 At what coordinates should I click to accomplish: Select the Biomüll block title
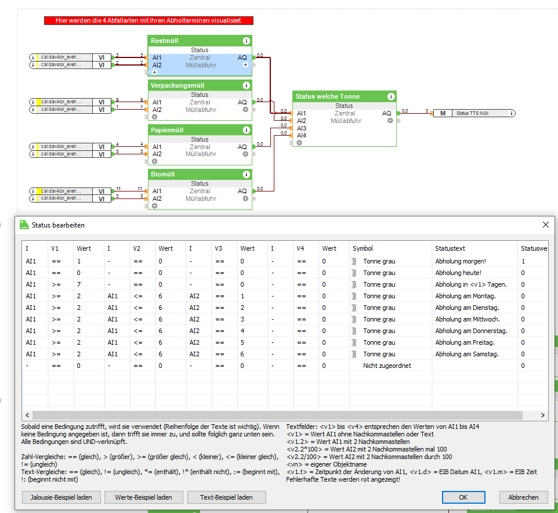[x=162, y=175]
